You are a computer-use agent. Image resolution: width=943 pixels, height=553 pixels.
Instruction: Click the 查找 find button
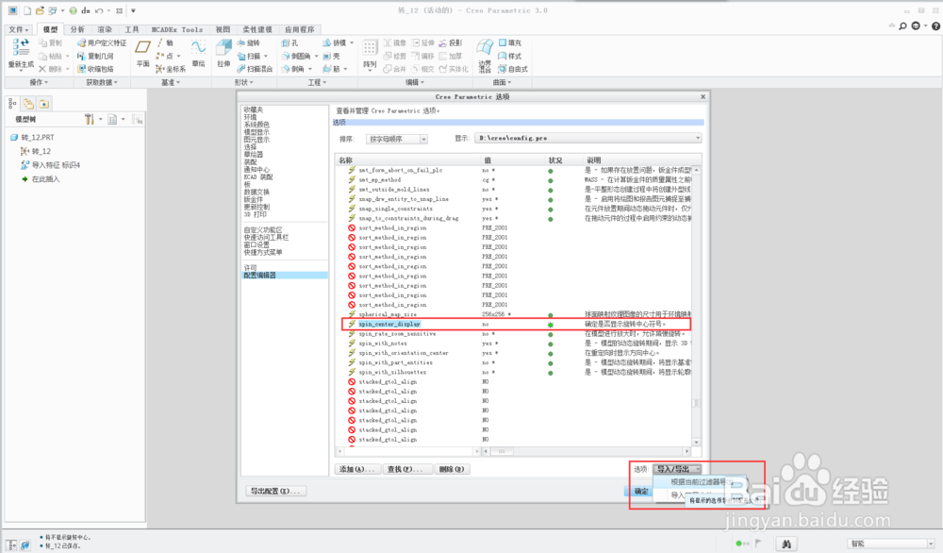click(405, 469)
